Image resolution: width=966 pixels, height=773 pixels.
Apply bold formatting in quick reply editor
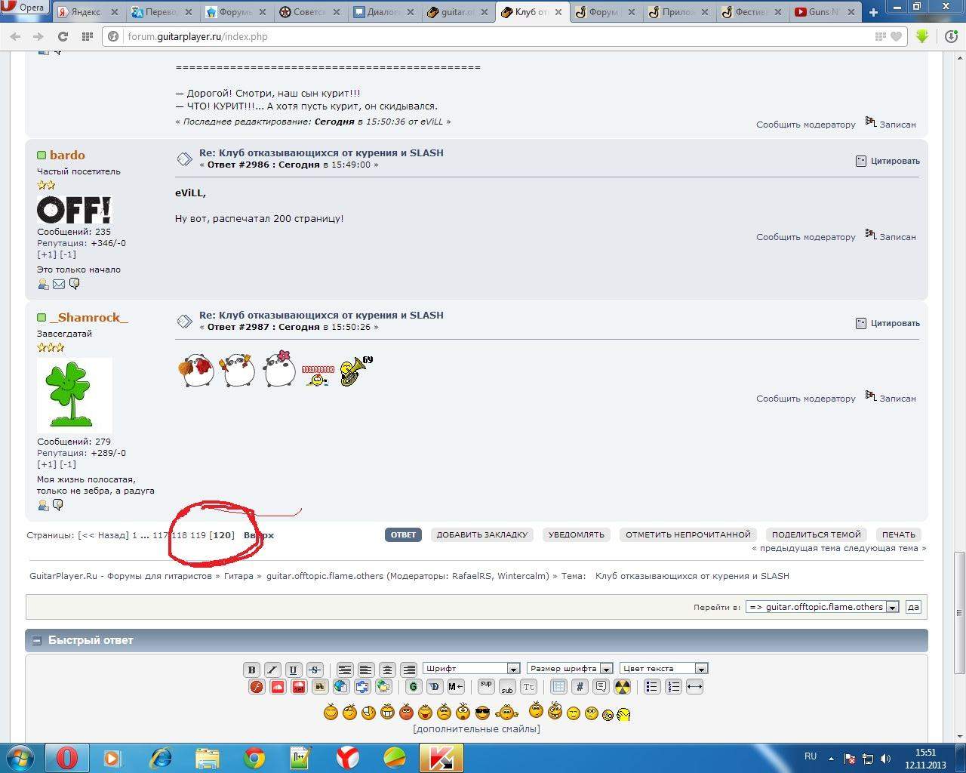[251, 669]
